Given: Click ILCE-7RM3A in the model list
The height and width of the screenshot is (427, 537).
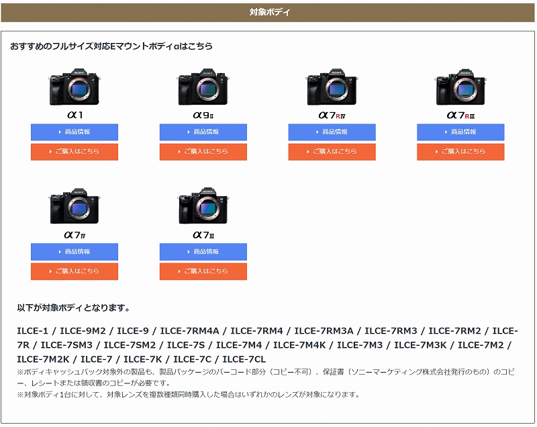Looking at the screenshot, I should point(324,331).
